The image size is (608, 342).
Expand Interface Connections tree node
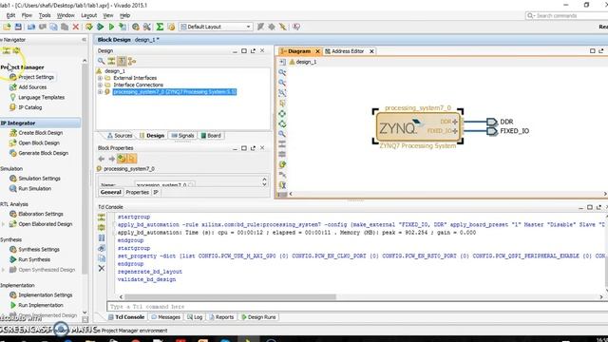coord(100,85)
